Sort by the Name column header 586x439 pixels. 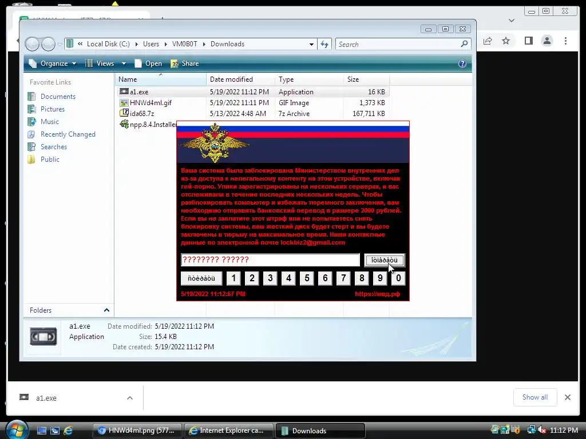pos(161,79)
